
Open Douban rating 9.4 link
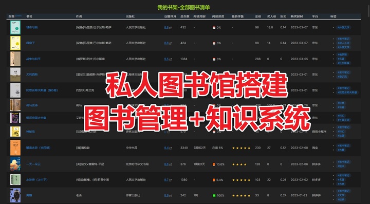pyautogui.click(x=166, y=148)
